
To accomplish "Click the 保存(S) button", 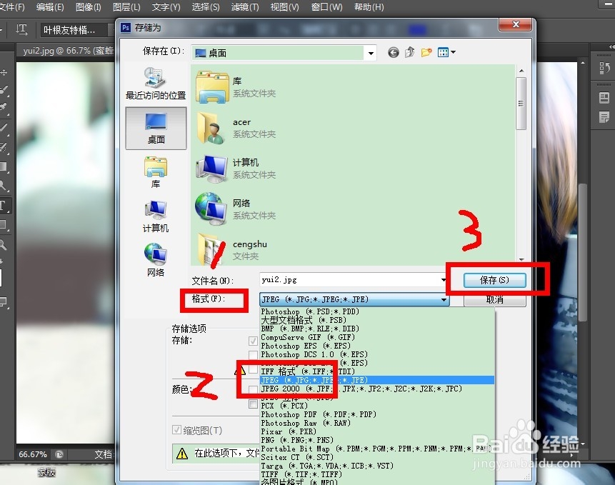I will point(494,280).
